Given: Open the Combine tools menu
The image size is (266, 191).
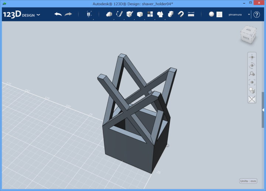Looking at the screenshot, I should pyautogui.click(x=170, y=14).
